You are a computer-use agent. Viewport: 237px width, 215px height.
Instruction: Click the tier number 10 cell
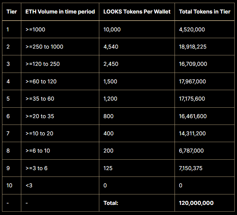9,185
